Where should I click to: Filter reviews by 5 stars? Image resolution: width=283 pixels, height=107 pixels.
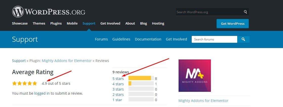[118, 79]
